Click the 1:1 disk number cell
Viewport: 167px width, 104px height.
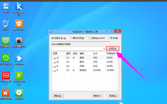(68, 58)
